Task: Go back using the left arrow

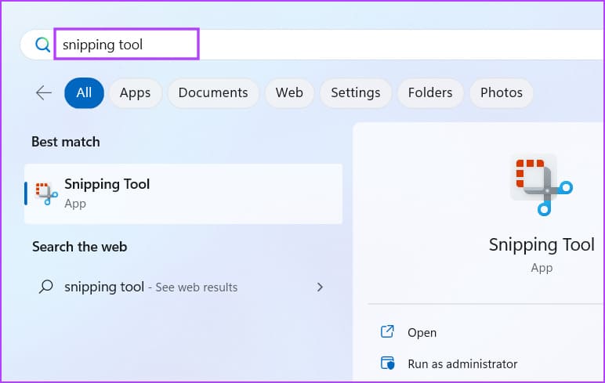Action: point(44,92)
